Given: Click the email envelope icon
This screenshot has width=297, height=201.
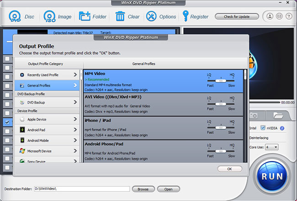Looking at the screenshot, I should [x=279, y=16].
